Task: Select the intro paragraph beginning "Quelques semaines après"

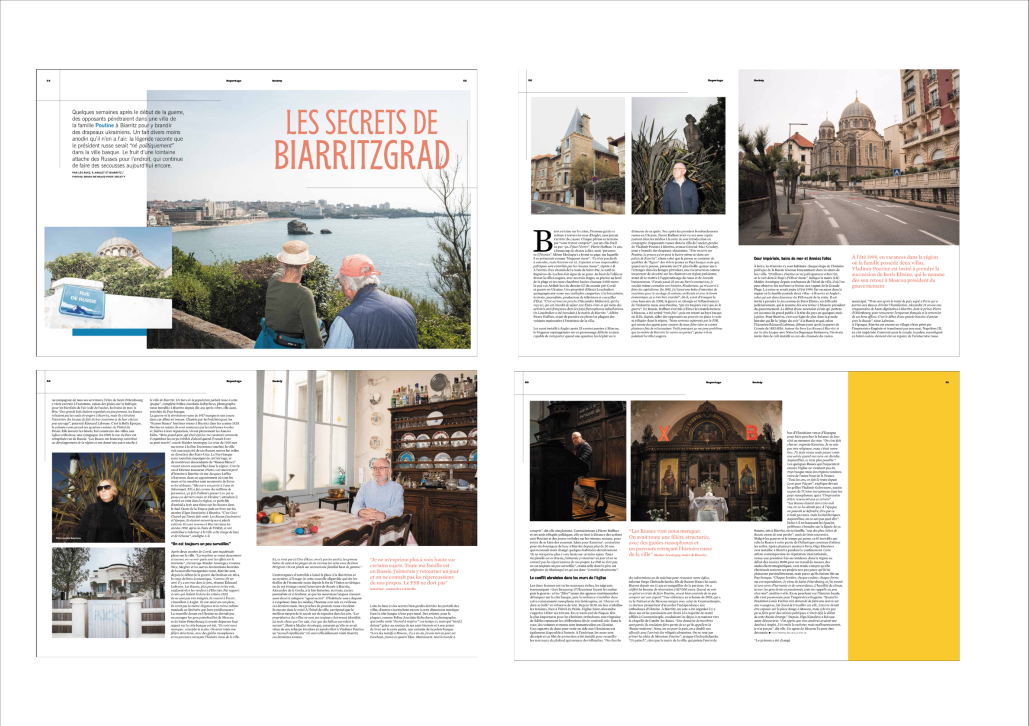Action: coord(127,139)
